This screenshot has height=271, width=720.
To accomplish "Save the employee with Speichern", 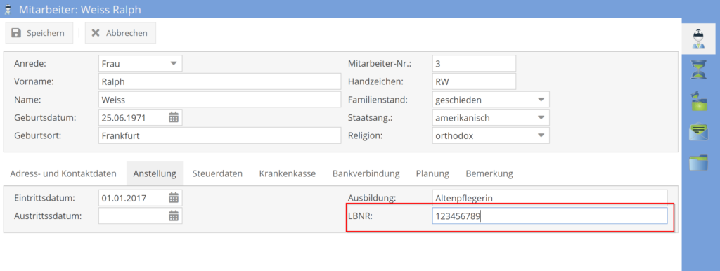I will coord(39,33).
